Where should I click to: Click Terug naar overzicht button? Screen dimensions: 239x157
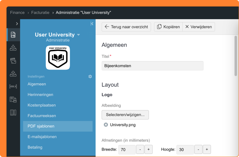126,27
